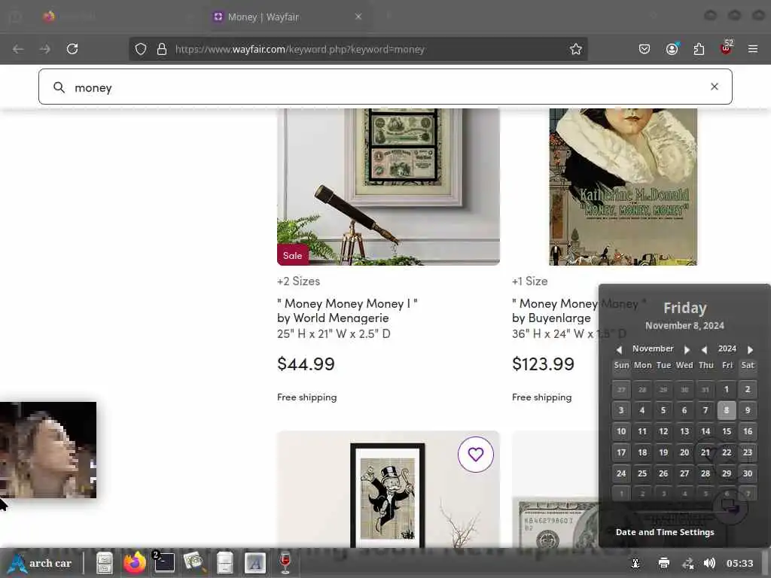Click the $123.99 price
The width and height of the screenshot is (771, 578).
coord(543,364)
